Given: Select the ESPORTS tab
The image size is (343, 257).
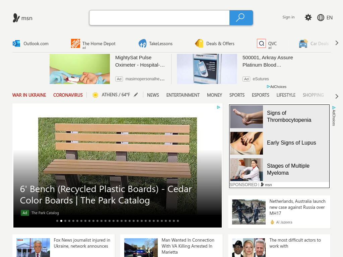Looking at the screenshot, I should [260, 95].
